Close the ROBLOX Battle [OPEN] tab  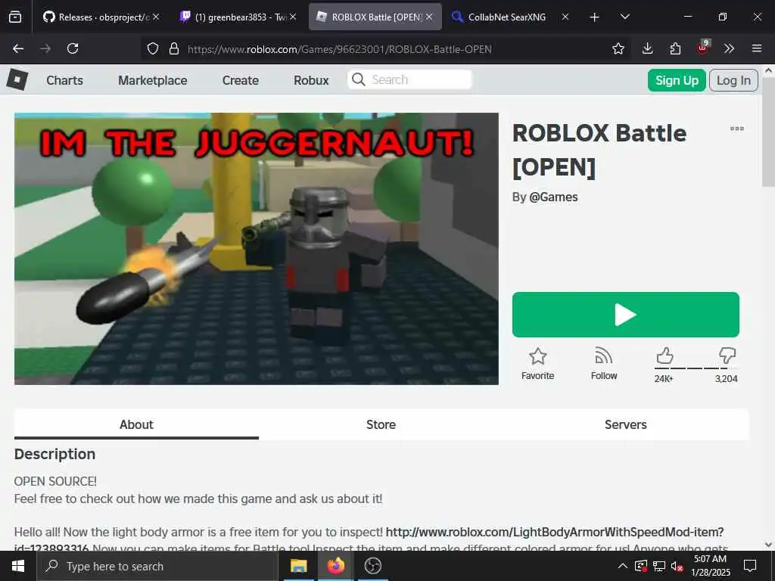tap(430, 17)
